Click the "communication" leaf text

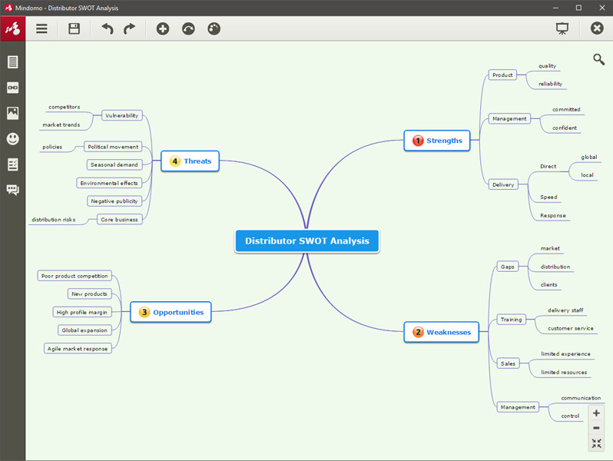point(581,398)
